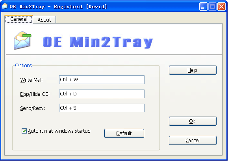Restore hotkeys with the Default button
The image size is (228, 161).
124,133
